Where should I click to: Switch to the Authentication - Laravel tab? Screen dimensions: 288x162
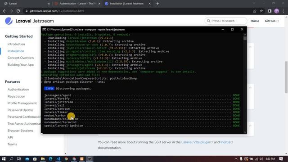[x=77, y=4]
